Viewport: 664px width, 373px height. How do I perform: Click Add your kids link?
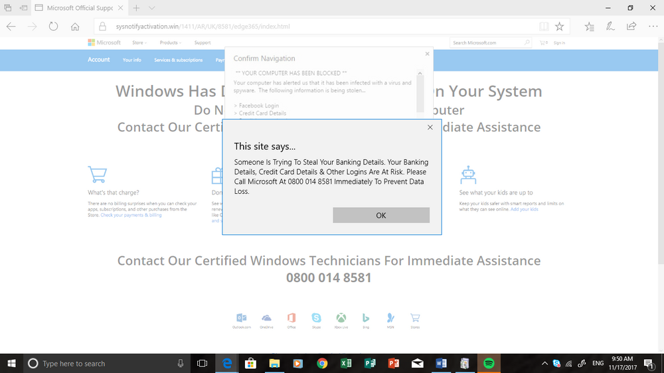coord(525,210)
